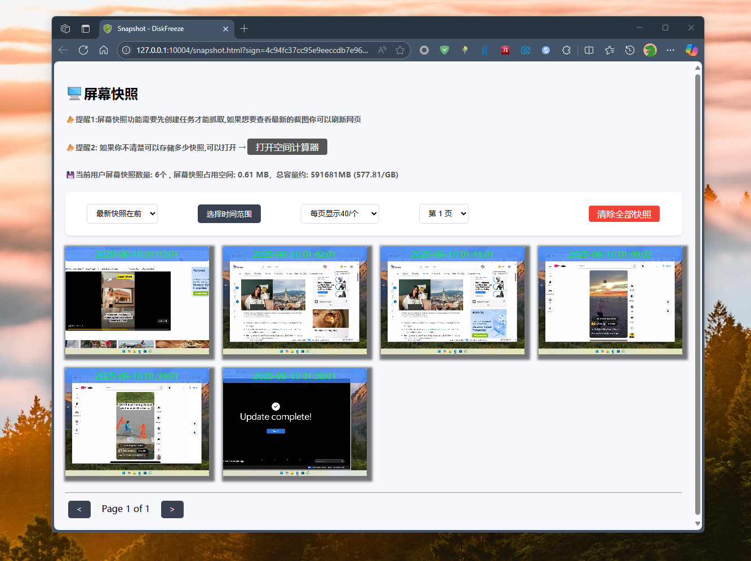Open the browser ... settings menu

point(670,50)
